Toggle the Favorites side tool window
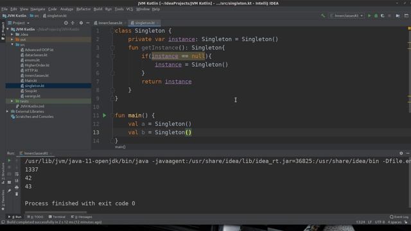Screen dimensions: 411x231 point(3,200)
